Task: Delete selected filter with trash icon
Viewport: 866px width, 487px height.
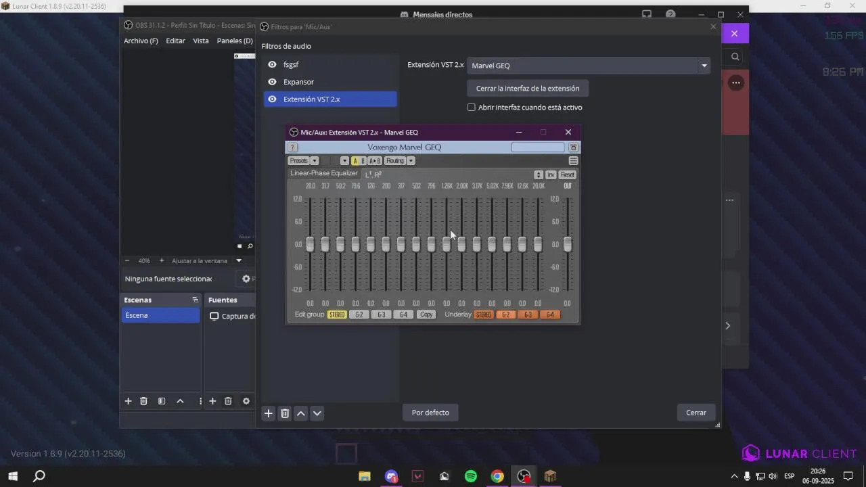Action: (285, 413)
